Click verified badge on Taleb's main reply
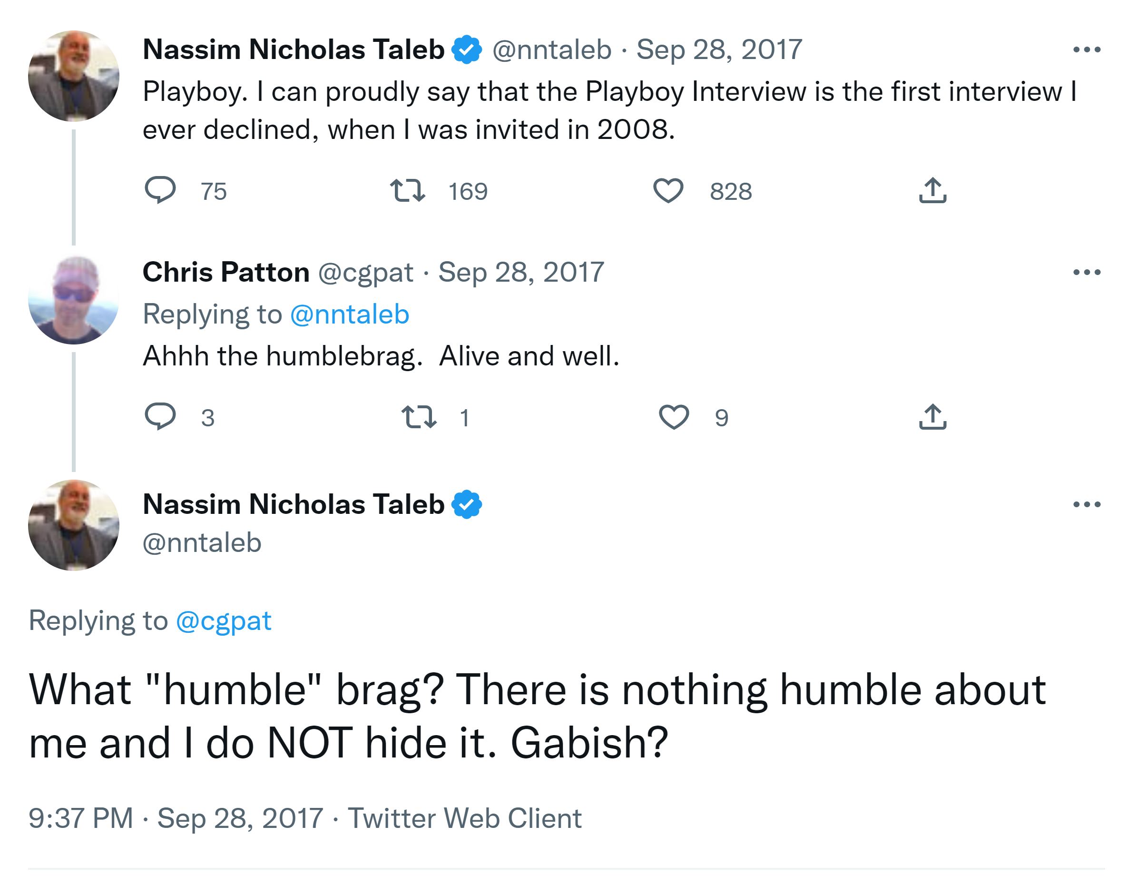The height and width of the screenshot is (885, 1128). click(466, 504)
